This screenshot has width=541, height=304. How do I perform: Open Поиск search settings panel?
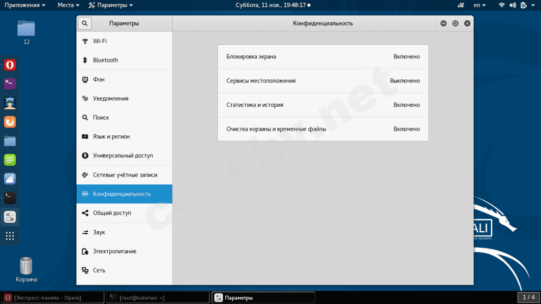(124, 118)
